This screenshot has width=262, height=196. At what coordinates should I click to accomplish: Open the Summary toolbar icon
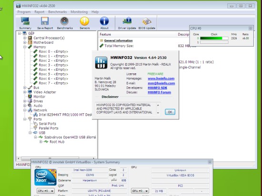[x=25, y=23]
